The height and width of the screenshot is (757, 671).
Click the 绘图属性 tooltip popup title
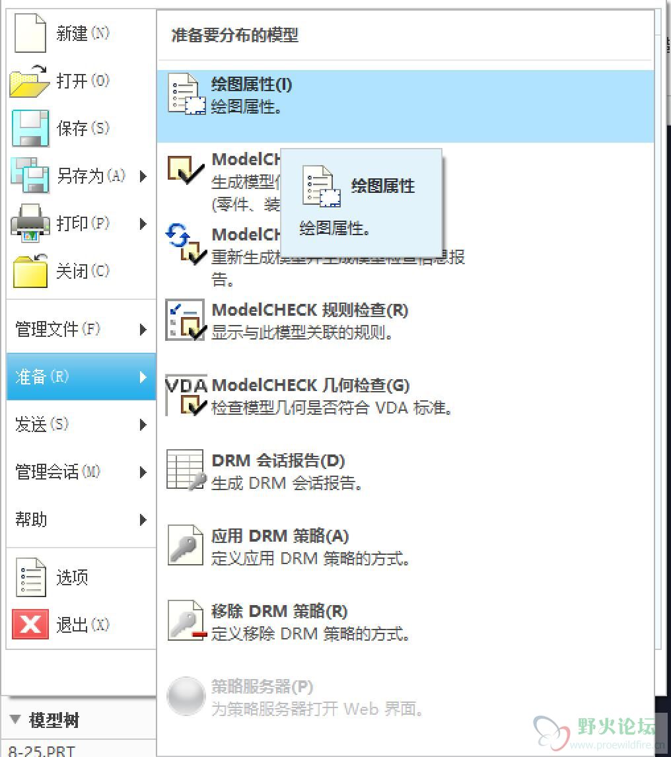pyautogui.click(x=383, y=186)
